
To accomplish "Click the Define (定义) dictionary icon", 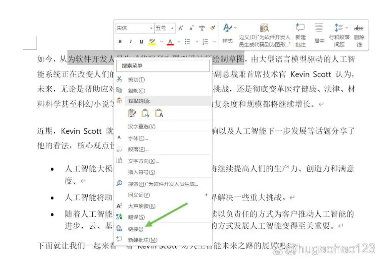I will [x=265, y=28].
